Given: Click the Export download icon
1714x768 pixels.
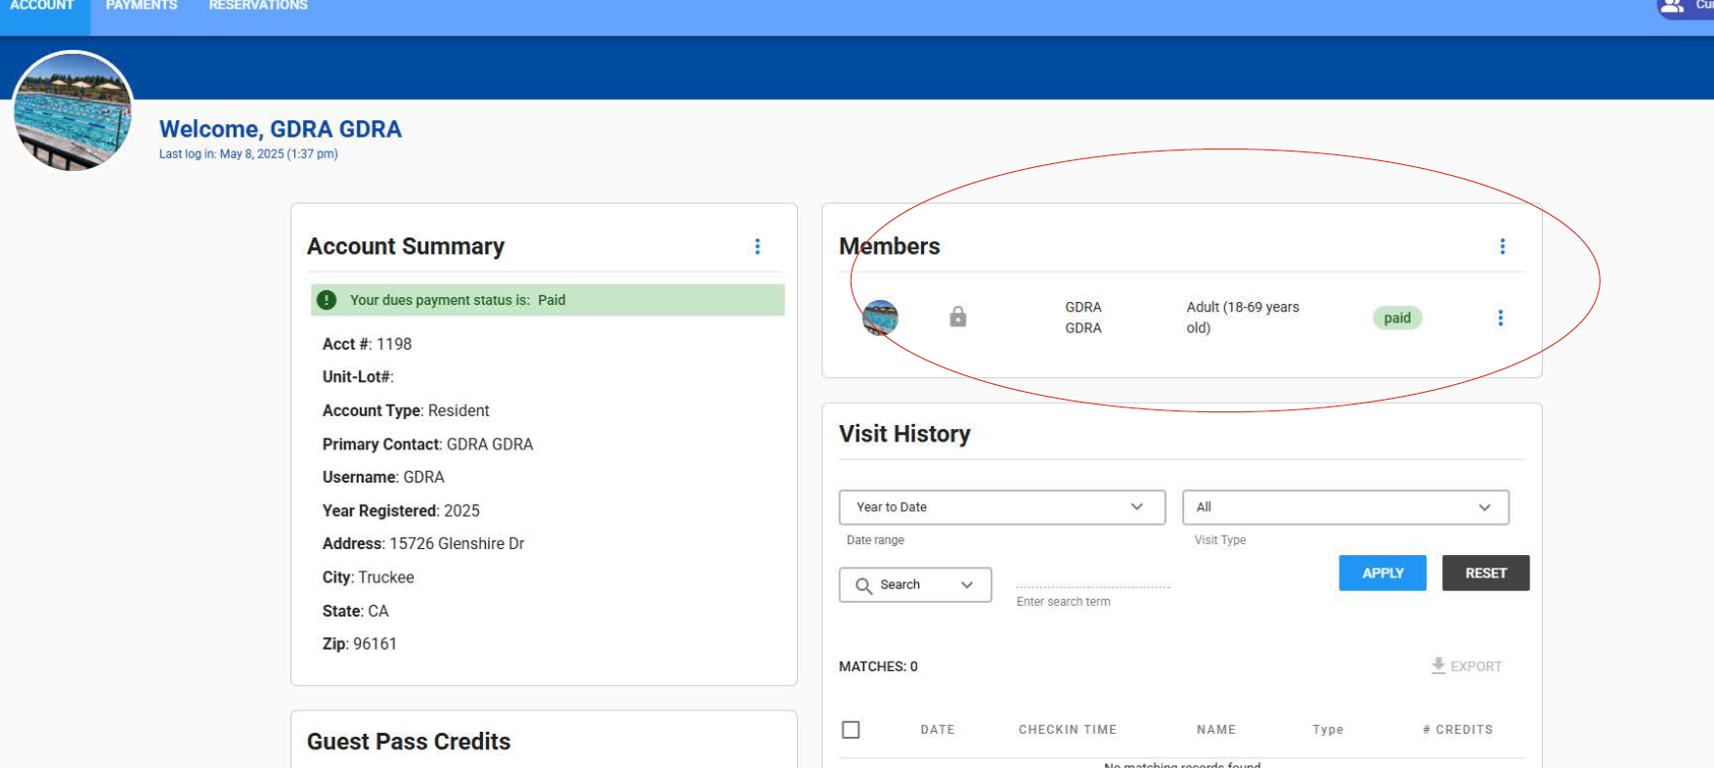Looking at the screenshot, I should point(1438,665).
